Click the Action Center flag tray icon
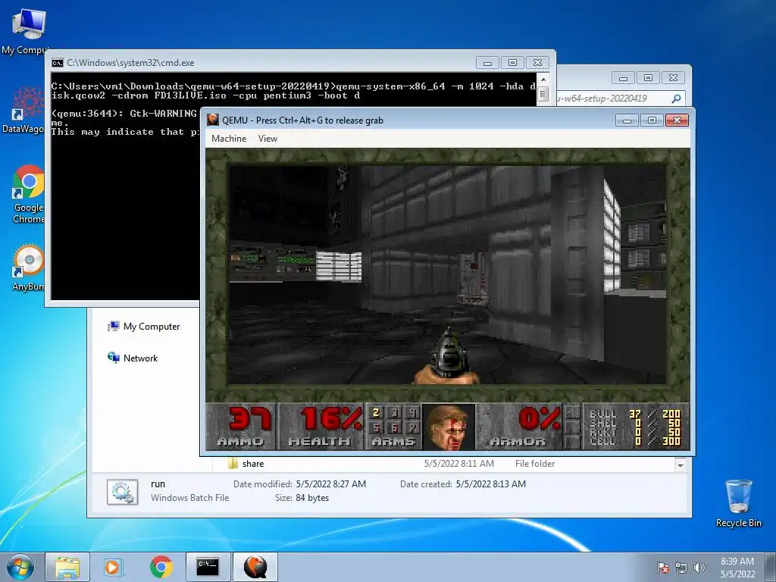The image size is (776, 582). tap(662, 568)
